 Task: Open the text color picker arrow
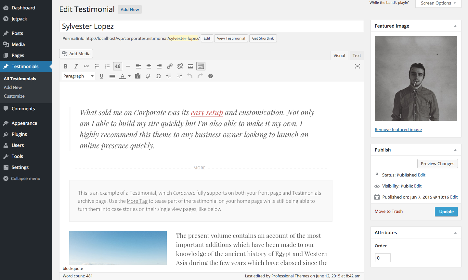(x=129, y=76)
